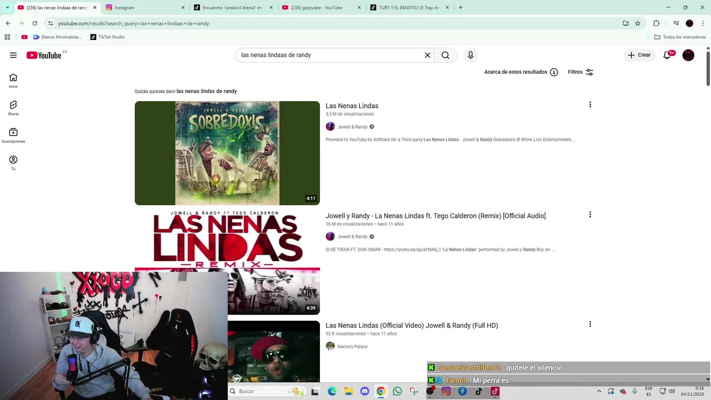This screenshot has width=711, height=400.
Task: Reload the page in the browser toolbar
Action: click(x=34, y=23)
